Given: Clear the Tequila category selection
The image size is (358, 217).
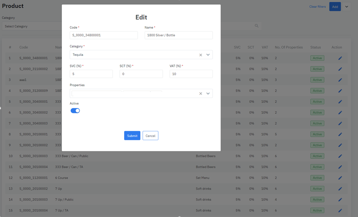Looking at the screenshot, I should coord(201,55).
